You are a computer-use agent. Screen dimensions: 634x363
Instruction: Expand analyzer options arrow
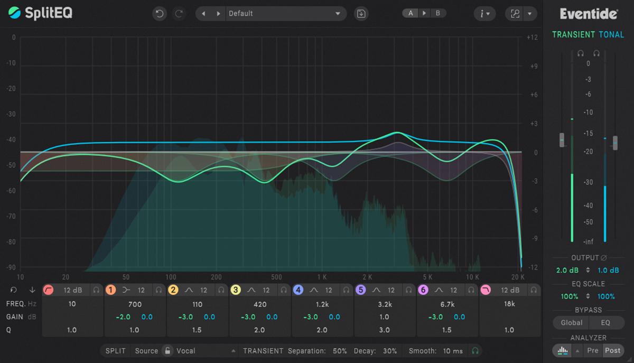tap(577, 350)
